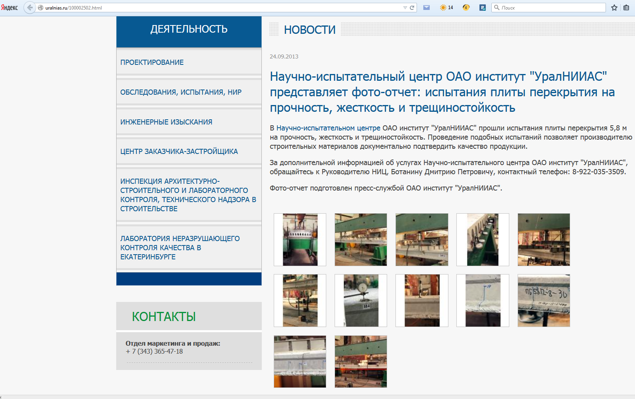Reload the page with the refresh icon

pos(412,8)
